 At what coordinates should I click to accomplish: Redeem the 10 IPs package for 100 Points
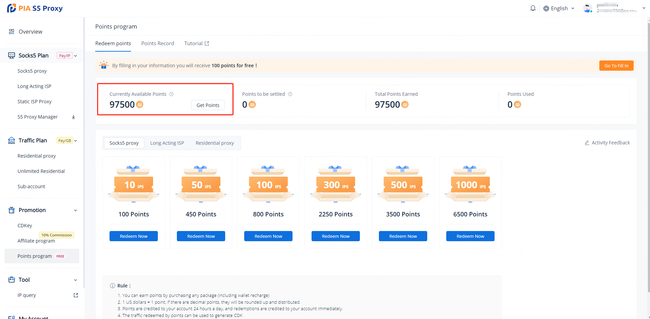[134, 236]
